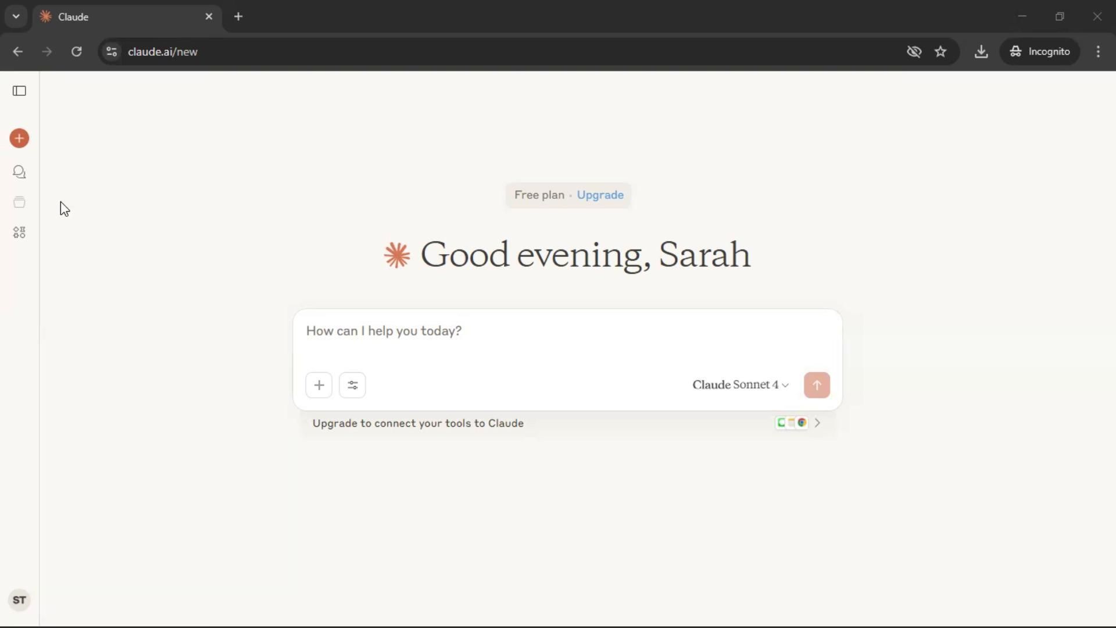Open a new browser tab
This screenshot has width=1116, height=628.
pyautogui.click(x=238, y=17)
